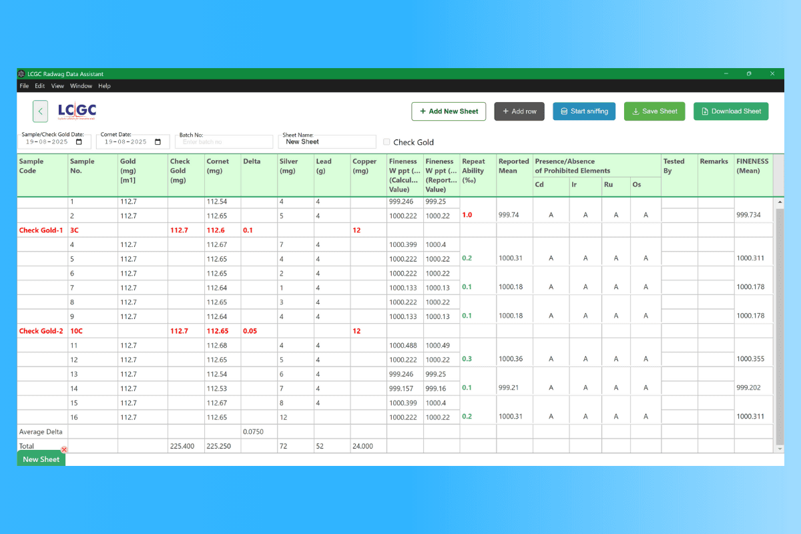Open the View menu
Image resolution: width=801 pixels, height=534 pixels.
pyautogui.click(x=57, y=85)
